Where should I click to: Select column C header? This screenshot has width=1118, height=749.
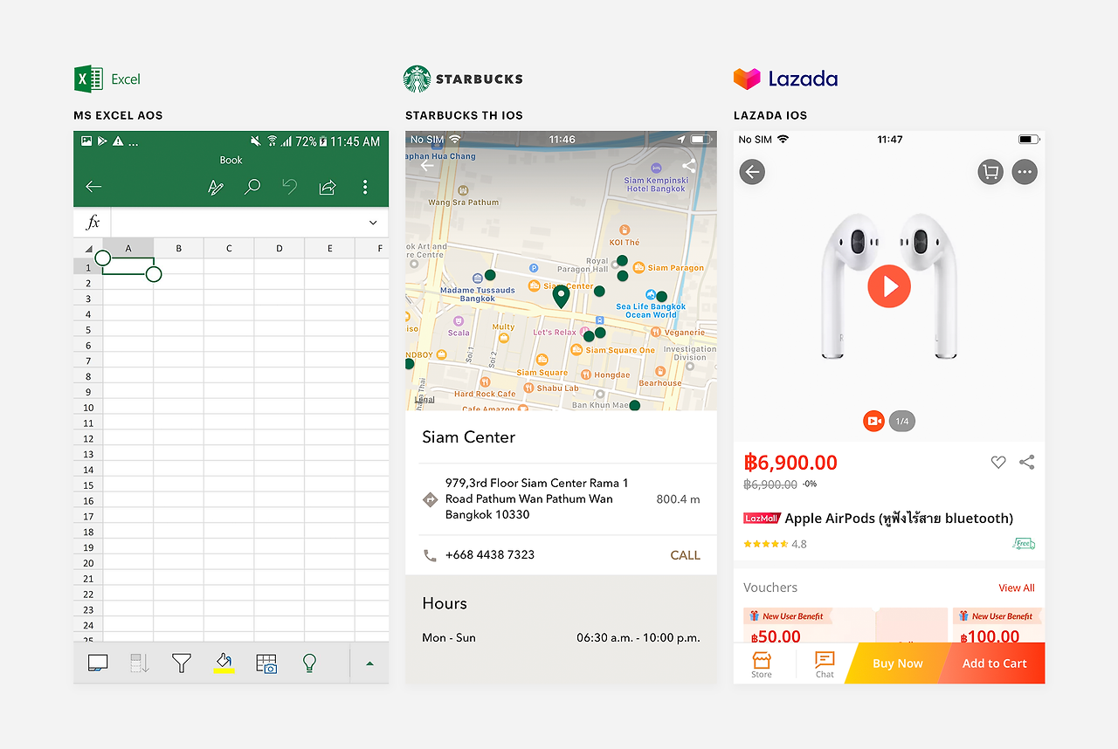click(229, 249)
